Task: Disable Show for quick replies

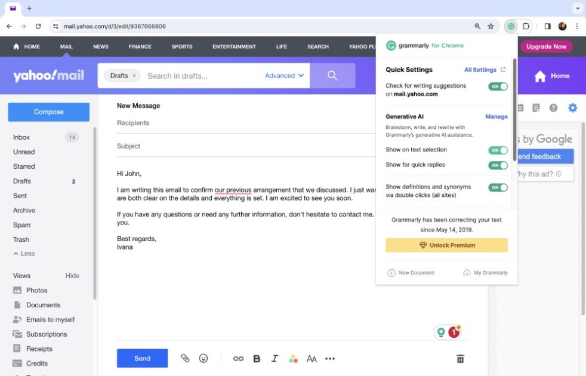Action: tap(498, 165)
